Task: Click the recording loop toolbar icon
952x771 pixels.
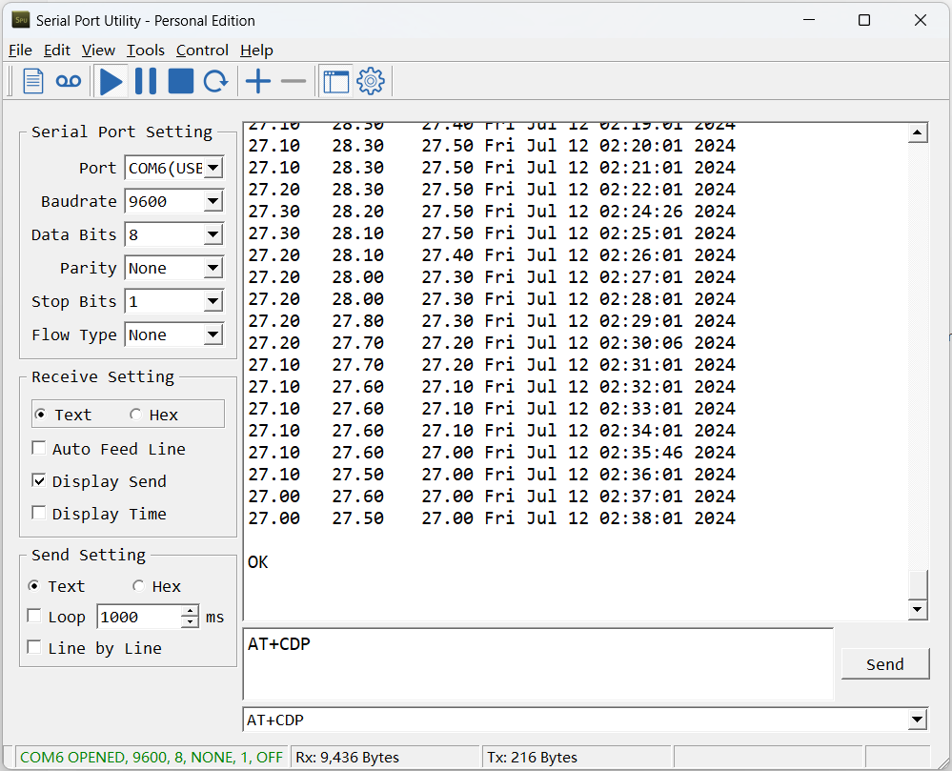Action: [x=68, y=81]
